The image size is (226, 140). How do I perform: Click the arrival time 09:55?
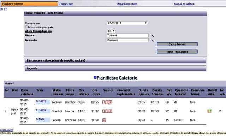pos(95,102)
